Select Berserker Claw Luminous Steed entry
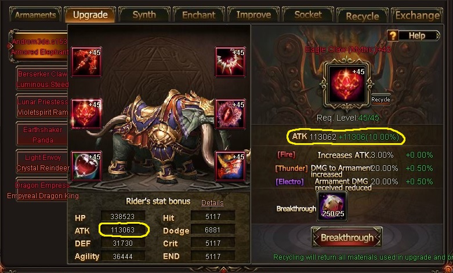Viewport: 453px width, 273px height. click(42, 79)
